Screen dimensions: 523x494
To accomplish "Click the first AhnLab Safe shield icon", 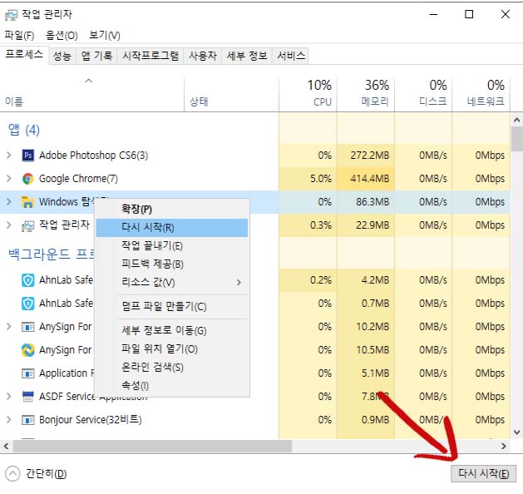I will (28, 280).
